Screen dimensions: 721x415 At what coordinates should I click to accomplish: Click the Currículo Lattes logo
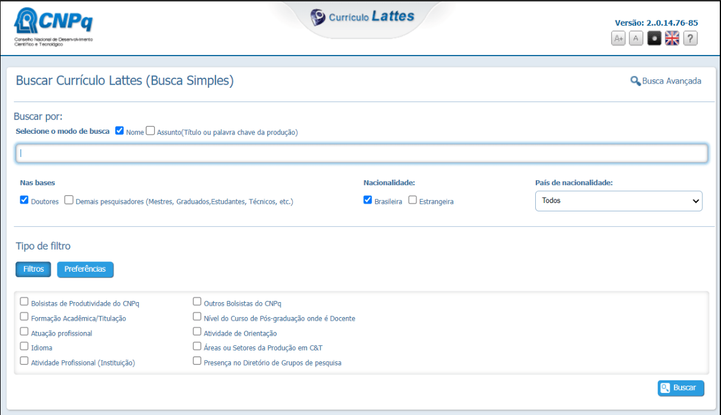[362, 17]
